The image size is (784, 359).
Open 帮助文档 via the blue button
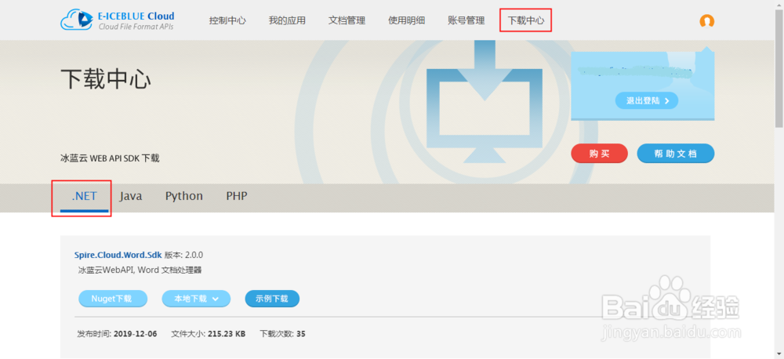coord(676,154)
